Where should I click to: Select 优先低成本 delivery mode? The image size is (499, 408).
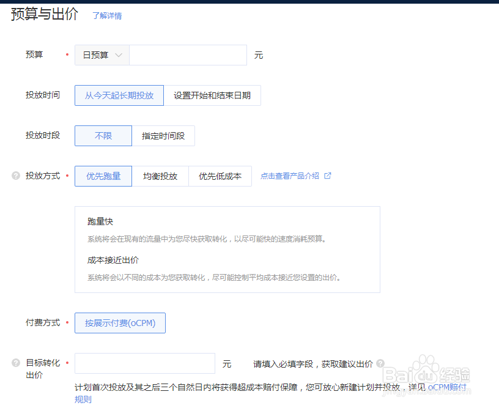[220, 176]
